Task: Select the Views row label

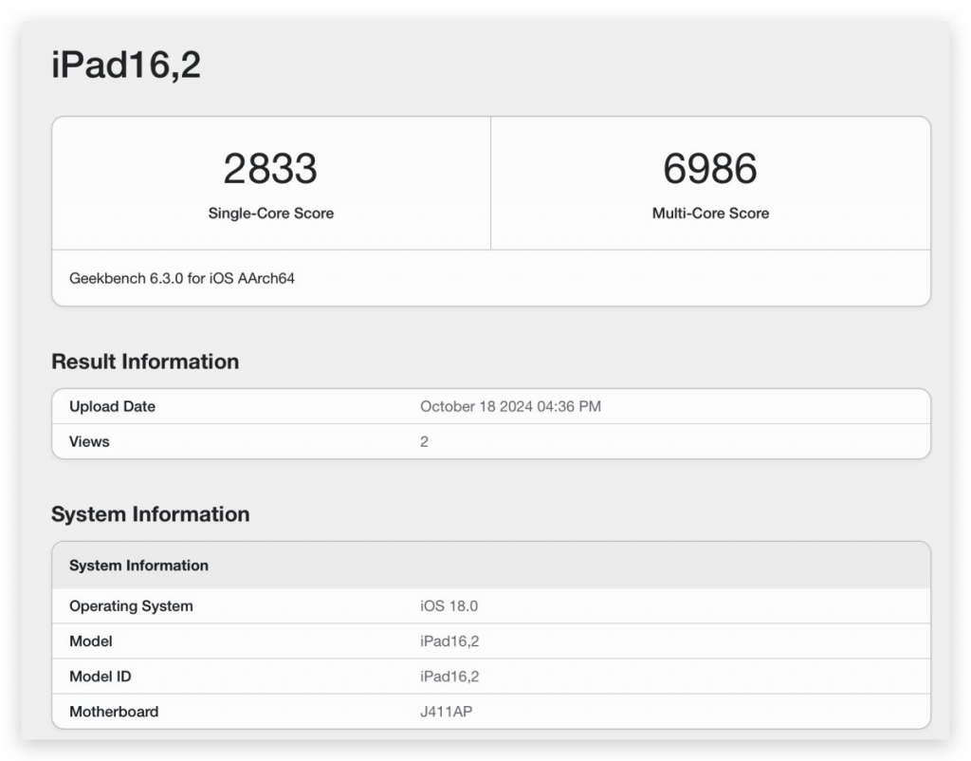Action: 89,441
